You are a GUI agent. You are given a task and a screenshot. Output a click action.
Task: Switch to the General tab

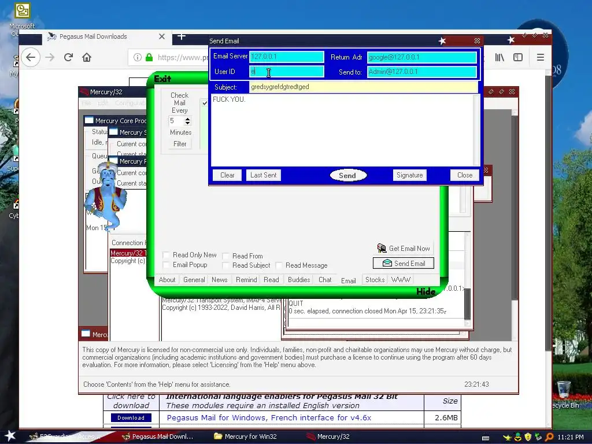click(x=194, y=280)
